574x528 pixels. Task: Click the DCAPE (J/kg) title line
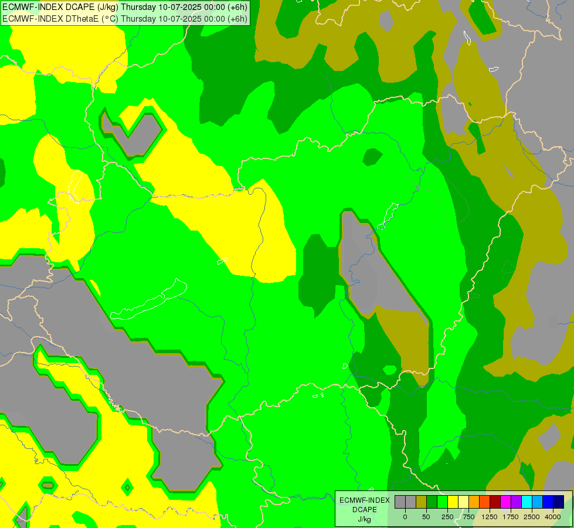pos(125,7)
